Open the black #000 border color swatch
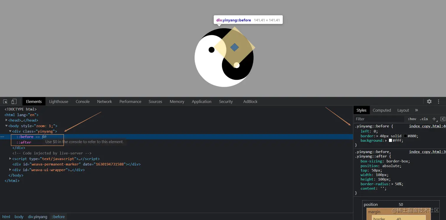 coord(405,136)
